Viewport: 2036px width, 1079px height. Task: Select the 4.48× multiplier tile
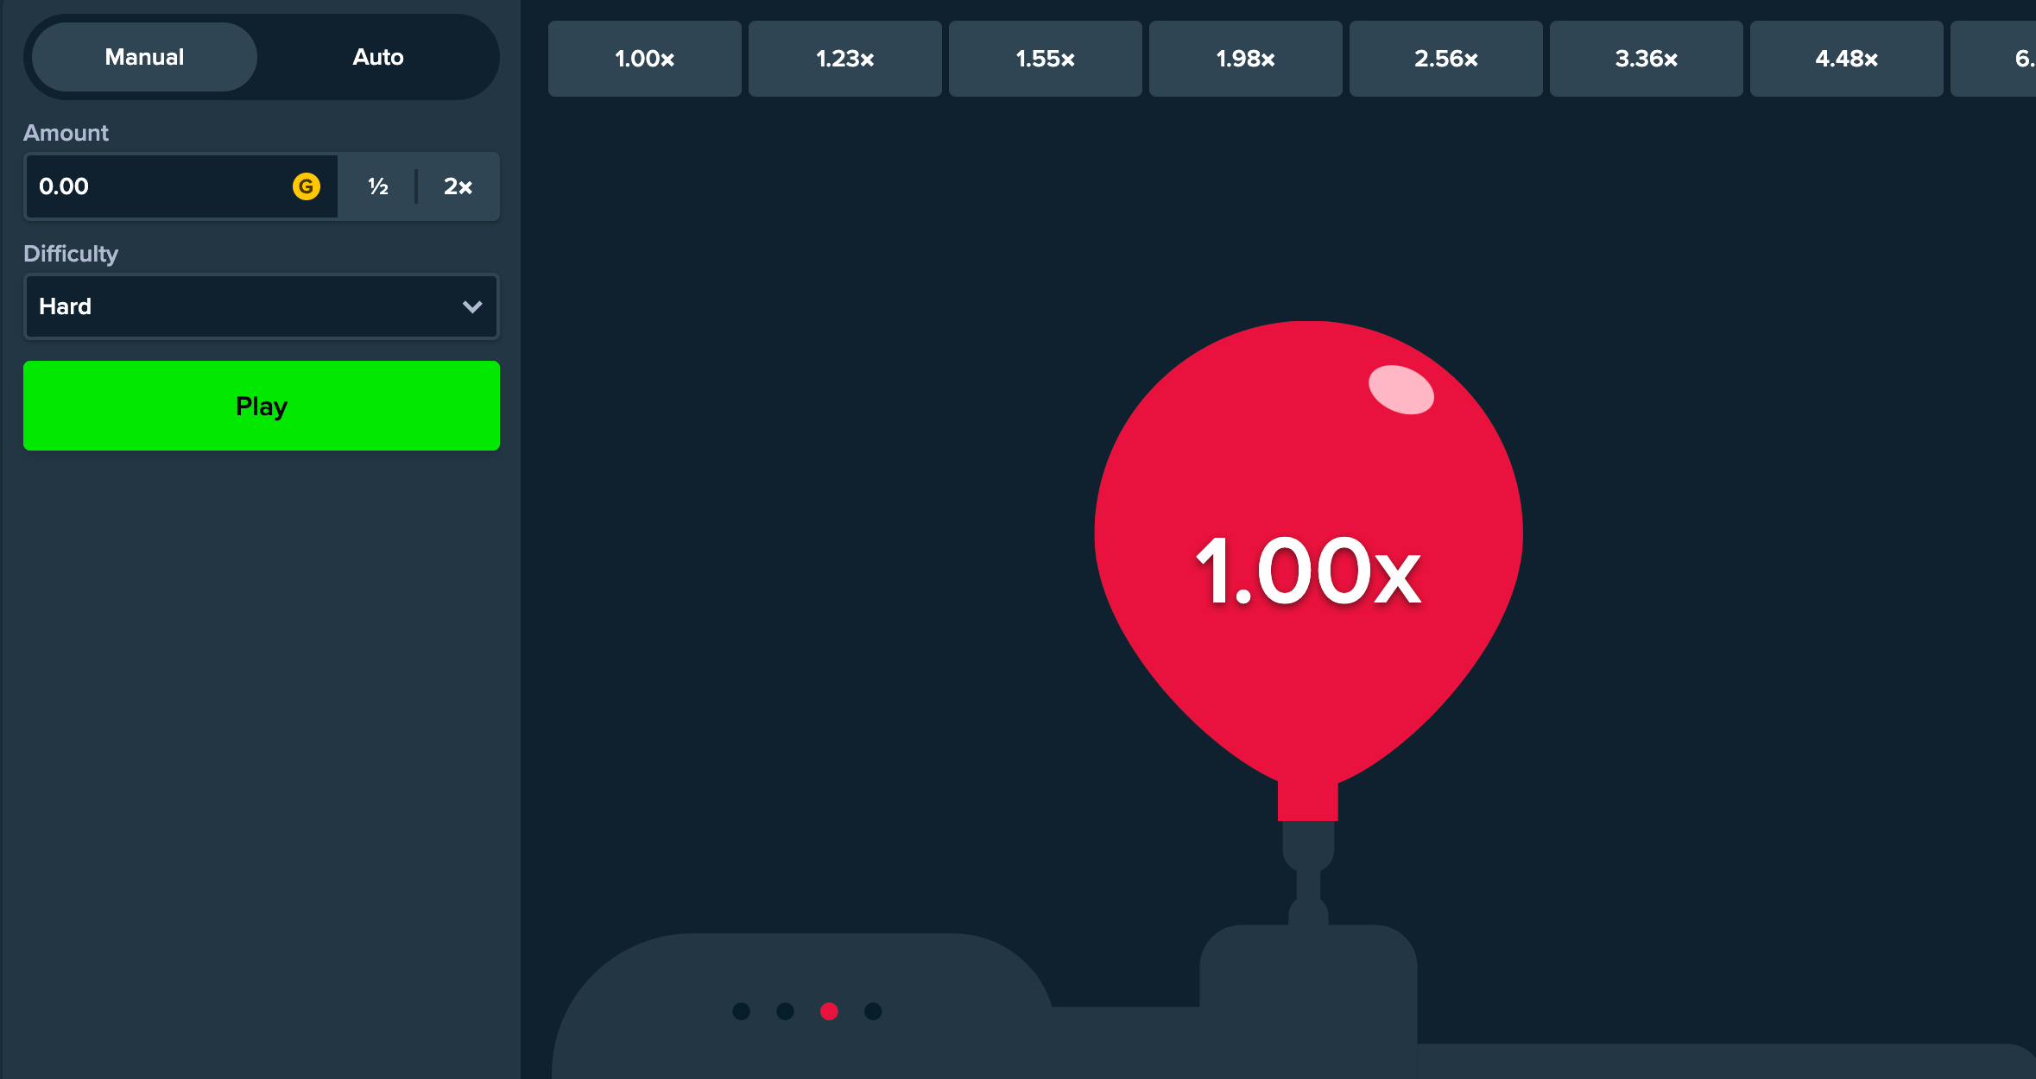pos(1847,59)
